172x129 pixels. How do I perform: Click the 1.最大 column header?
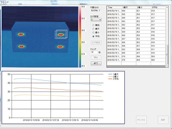point(129,7)
